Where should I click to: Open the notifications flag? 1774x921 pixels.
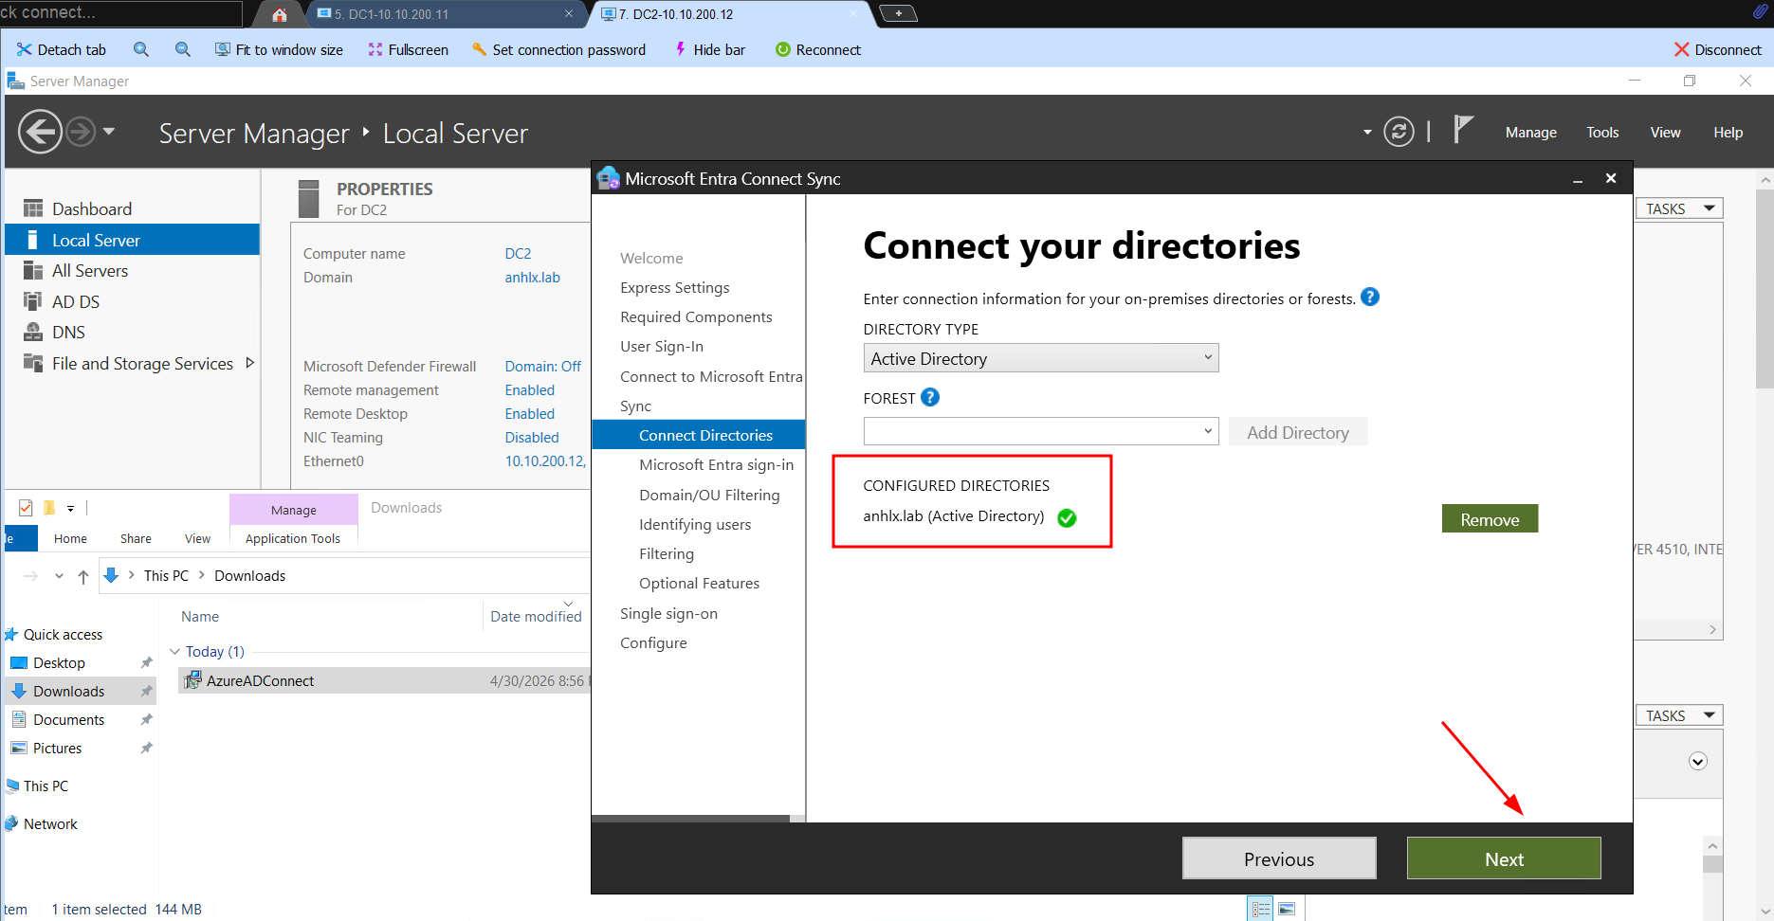1463,130
